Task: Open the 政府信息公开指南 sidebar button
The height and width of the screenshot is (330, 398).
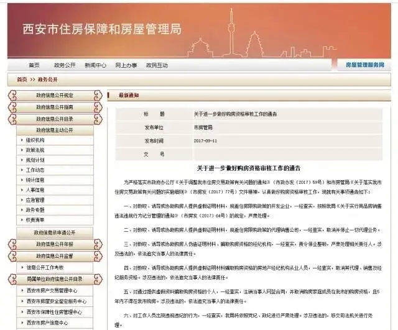Action: pyautogui.click(x=55, y=107)
